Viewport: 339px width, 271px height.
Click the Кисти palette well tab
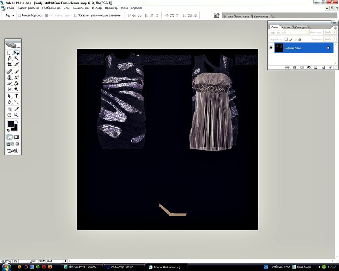228,16
